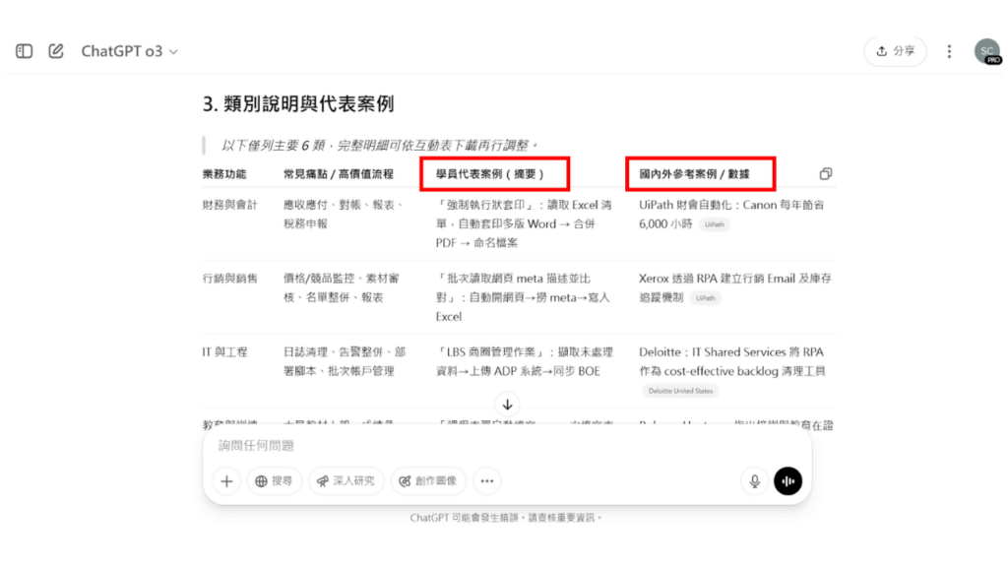
Task: Select the IT 與工程 row label
Action: [x=224, y=352]
